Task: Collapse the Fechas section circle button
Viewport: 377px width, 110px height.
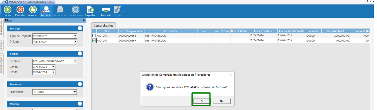Action: (80, 54)
